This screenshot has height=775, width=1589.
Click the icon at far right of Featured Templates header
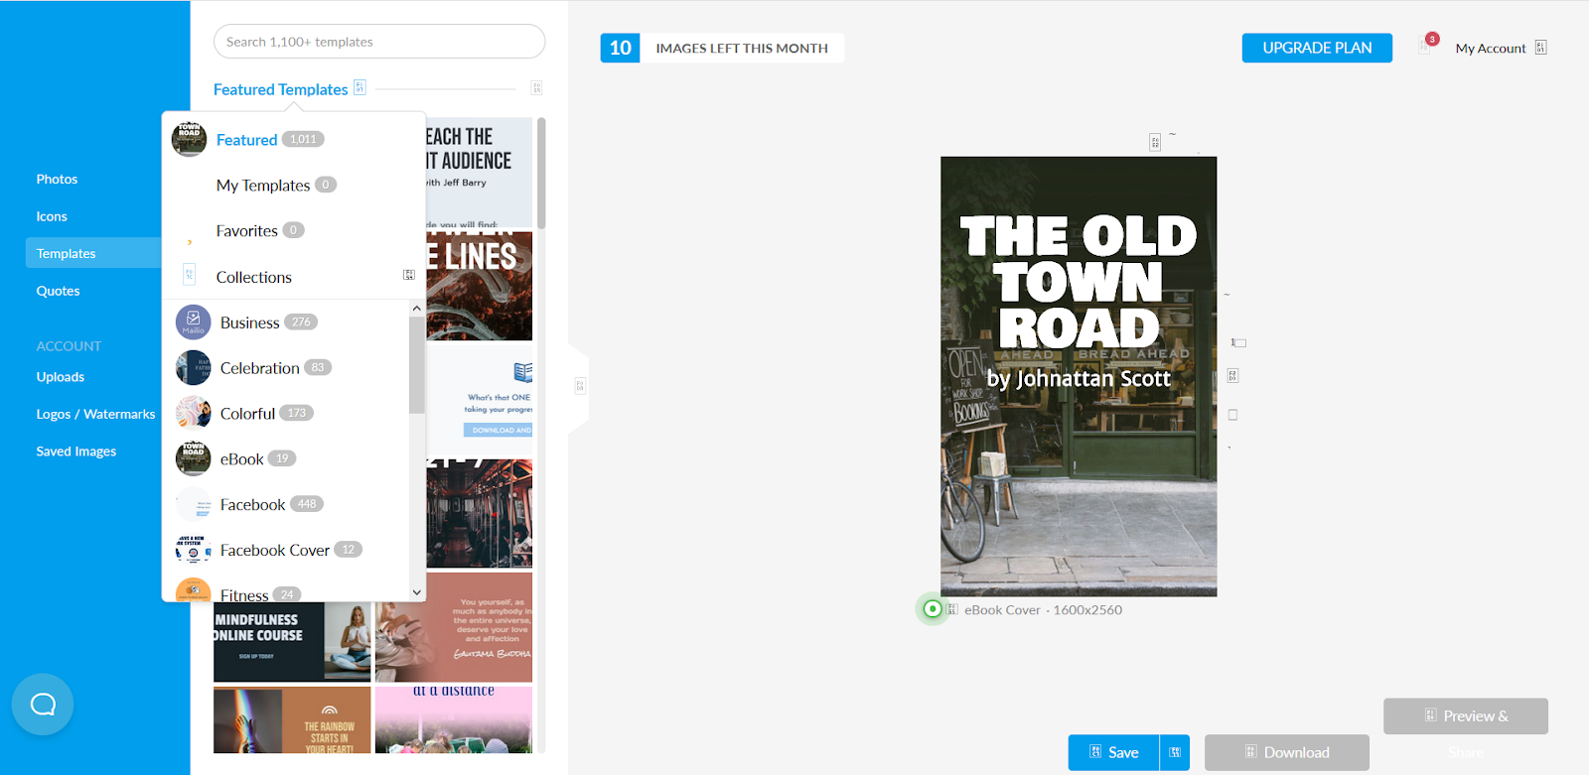click(x=536, y=88)
